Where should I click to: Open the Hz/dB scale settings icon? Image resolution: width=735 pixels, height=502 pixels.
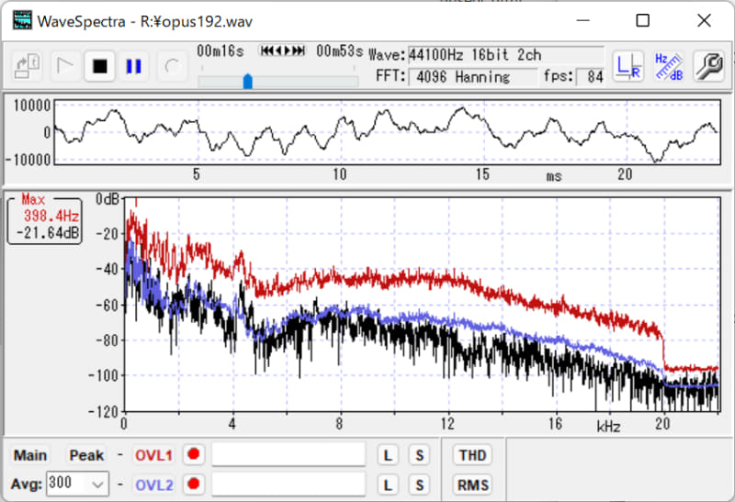[x=669, y=66]
